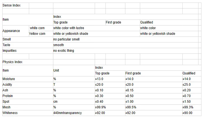This screenshot has width=204, height=118.
Task: Click the "Acidity" row label
Action: coord(7,85)
